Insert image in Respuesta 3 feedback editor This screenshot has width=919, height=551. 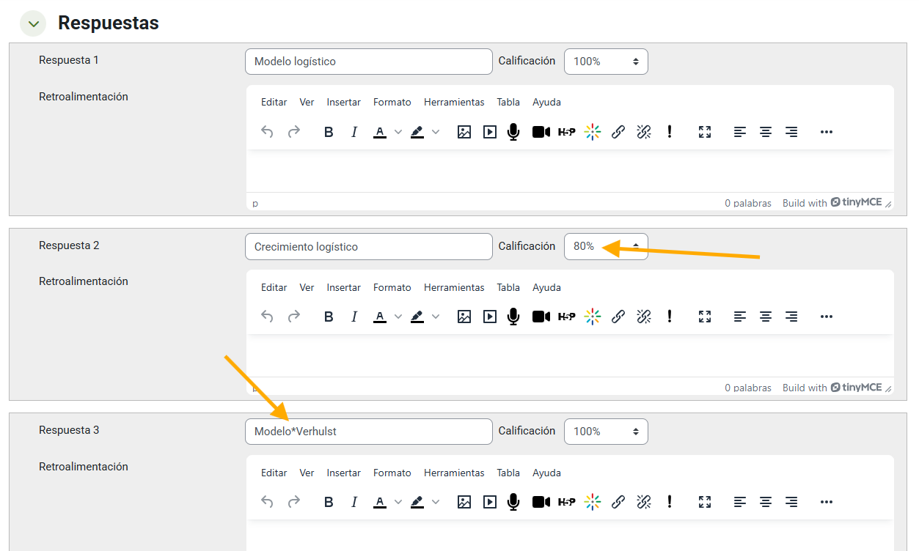point(464,502)
